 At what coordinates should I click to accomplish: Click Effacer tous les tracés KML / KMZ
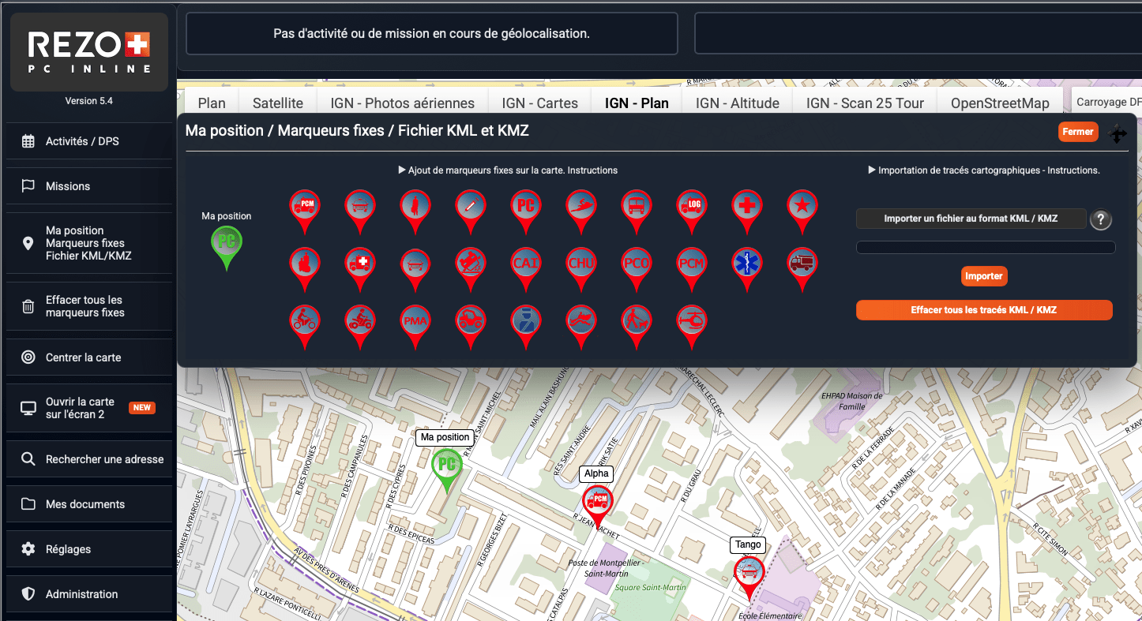(x=984, y=310)
